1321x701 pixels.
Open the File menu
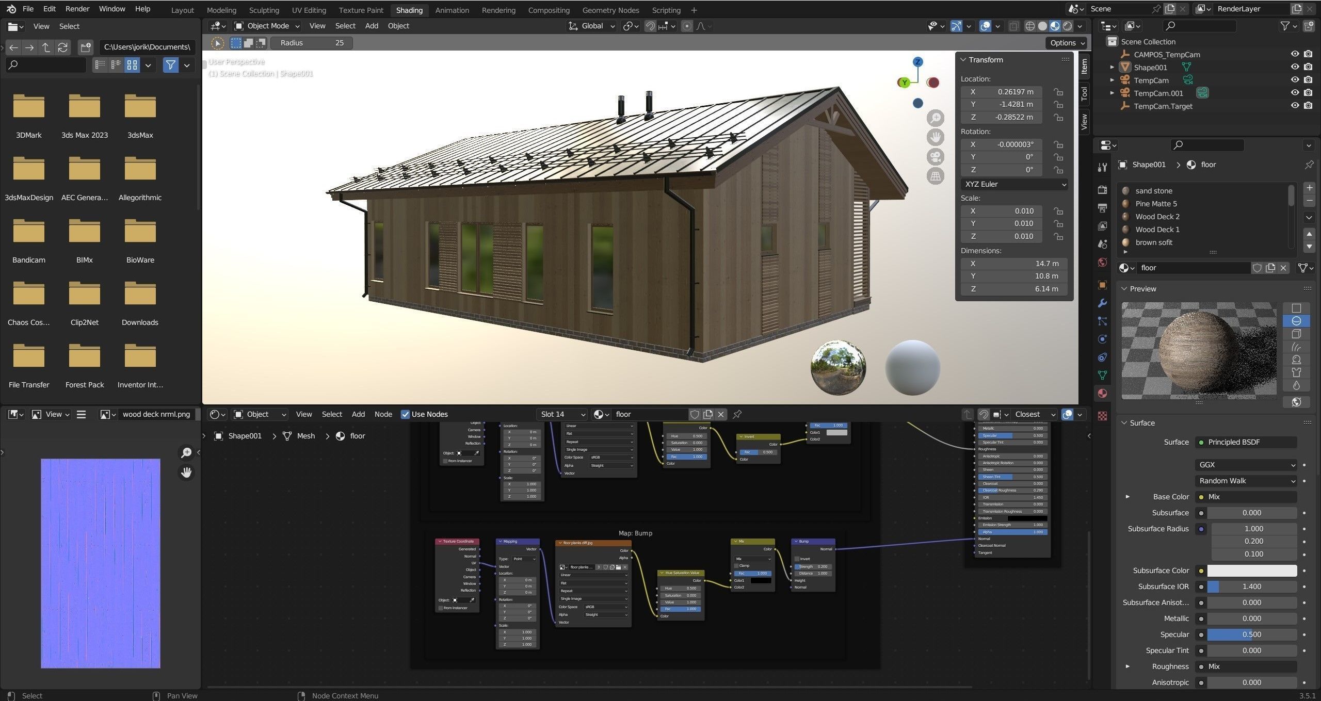(x=28, y=9)
